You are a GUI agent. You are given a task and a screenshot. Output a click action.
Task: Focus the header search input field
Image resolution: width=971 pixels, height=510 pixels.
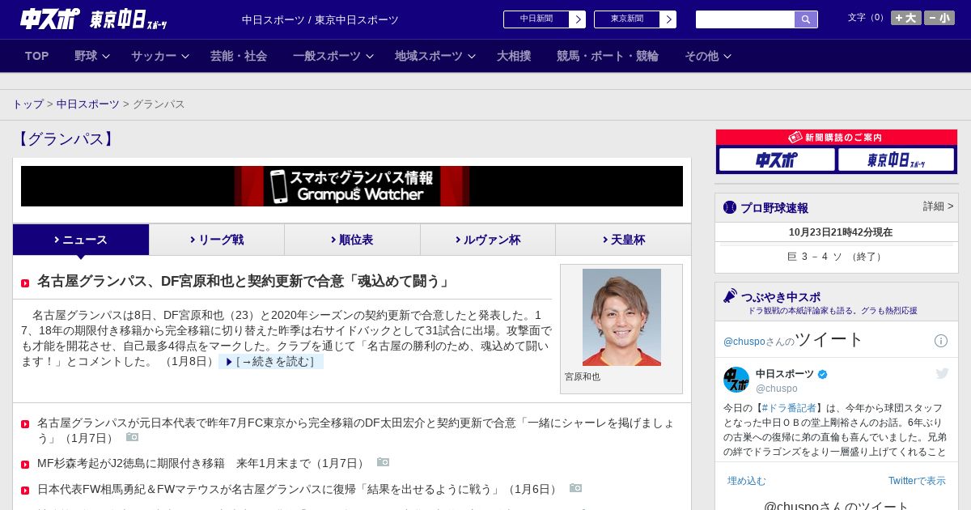point(745,19)
